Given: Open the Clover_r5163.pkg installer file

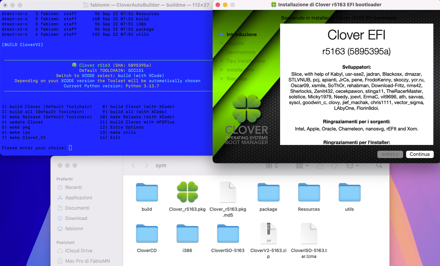Looking at the screenshot, I should [x=187, y=192].
